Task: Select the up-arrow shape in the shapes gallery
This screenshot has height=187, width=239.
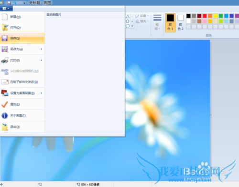Action: pos(128,21)
